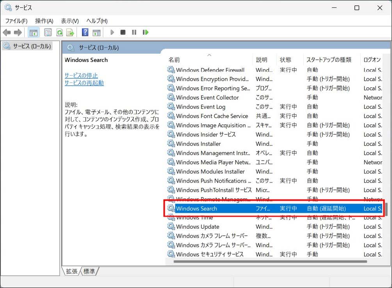This screenshot has height=288, width=392.
Task: Click the サービス (ローカル) header in right pane
Action: coord(99,48)
